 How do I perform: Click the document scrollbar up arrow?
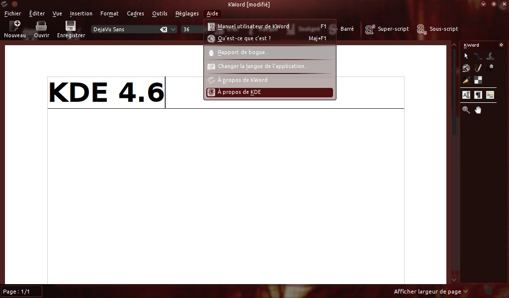(454, 45)
